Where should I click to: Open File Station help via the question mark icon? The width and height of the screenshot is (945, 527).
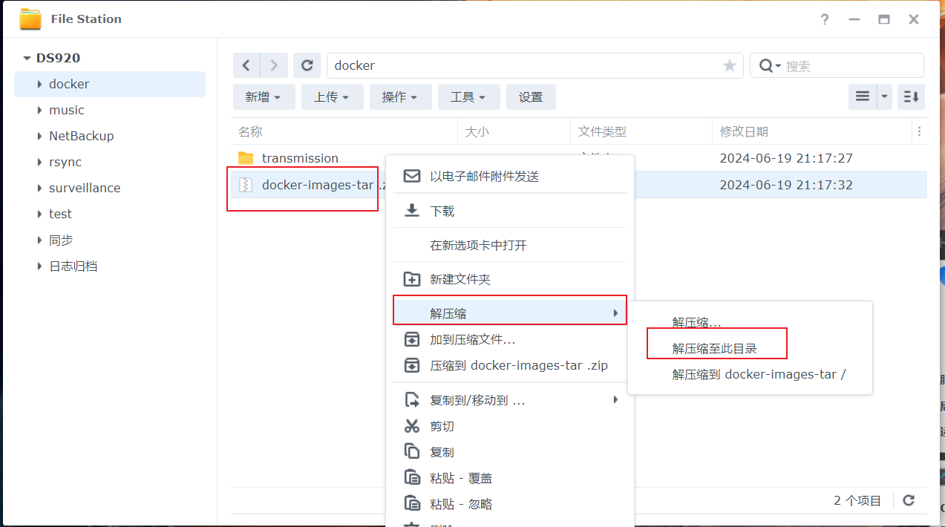click(x=824, y=19)
